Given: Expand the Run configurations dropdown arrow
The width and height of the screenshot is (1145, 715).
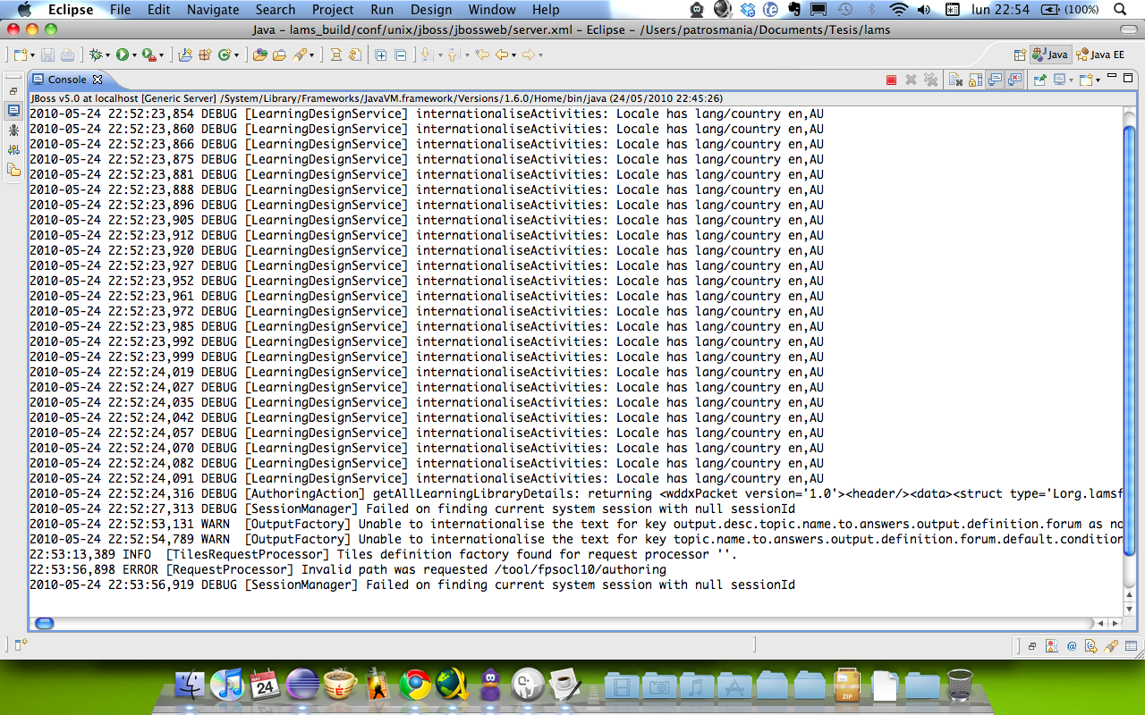Looking at the screenshot, I should [x=134, y=55].
